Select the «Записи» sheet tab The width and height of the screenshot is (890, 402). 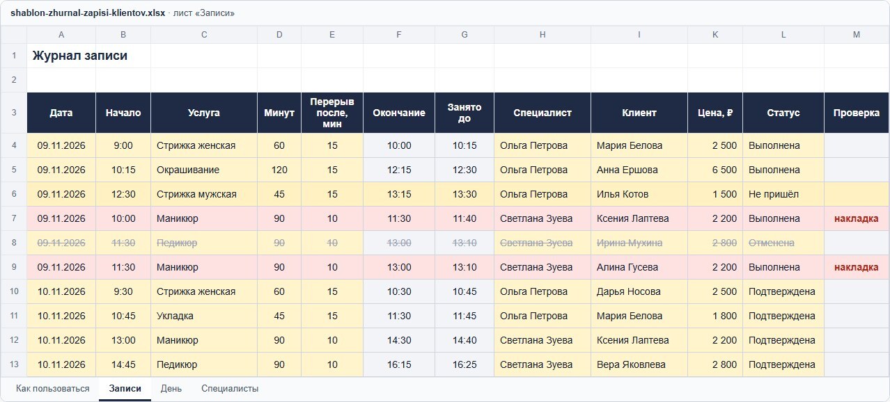point(125,389)
